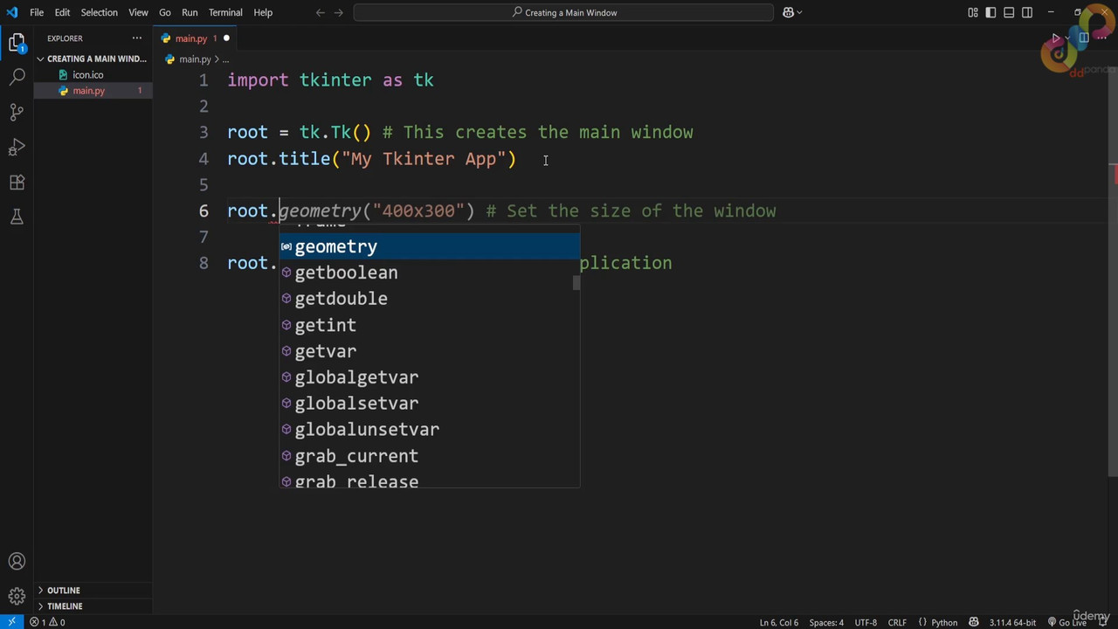This screenshot has height=629, width=1118.
Task: Click the Copilot status icon in status bar
Action: 974,622
